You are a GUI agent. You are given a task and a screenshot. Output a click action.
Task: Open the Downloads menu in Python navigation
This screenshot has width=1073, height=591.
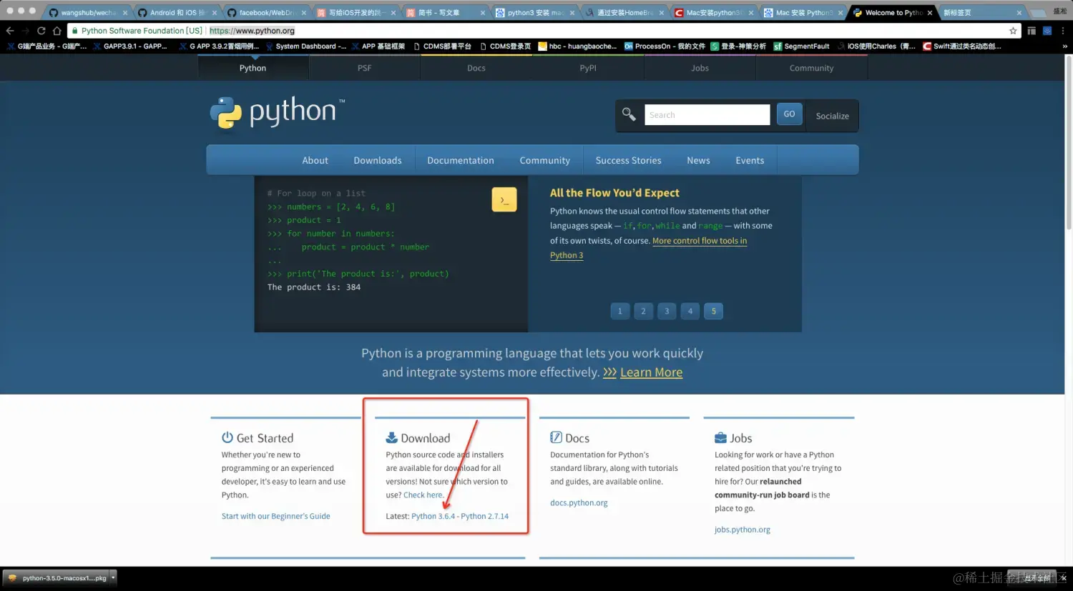[377, 159]
